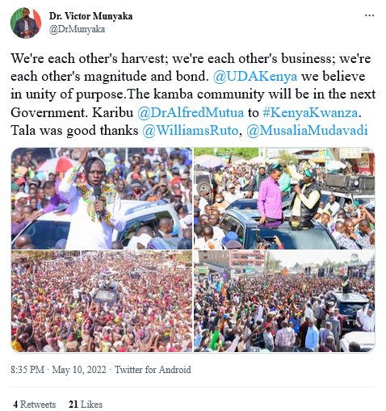Click the @WilliamsRuto mention
This screenshot has width=386, height=411.
[191, 131]
